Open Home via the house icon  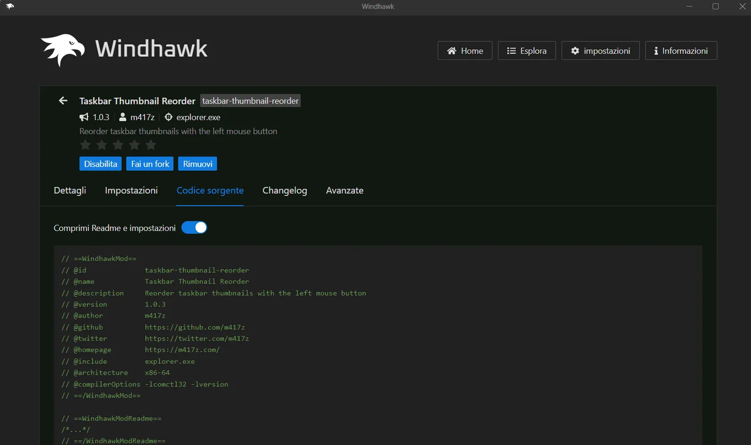(451, 50)
